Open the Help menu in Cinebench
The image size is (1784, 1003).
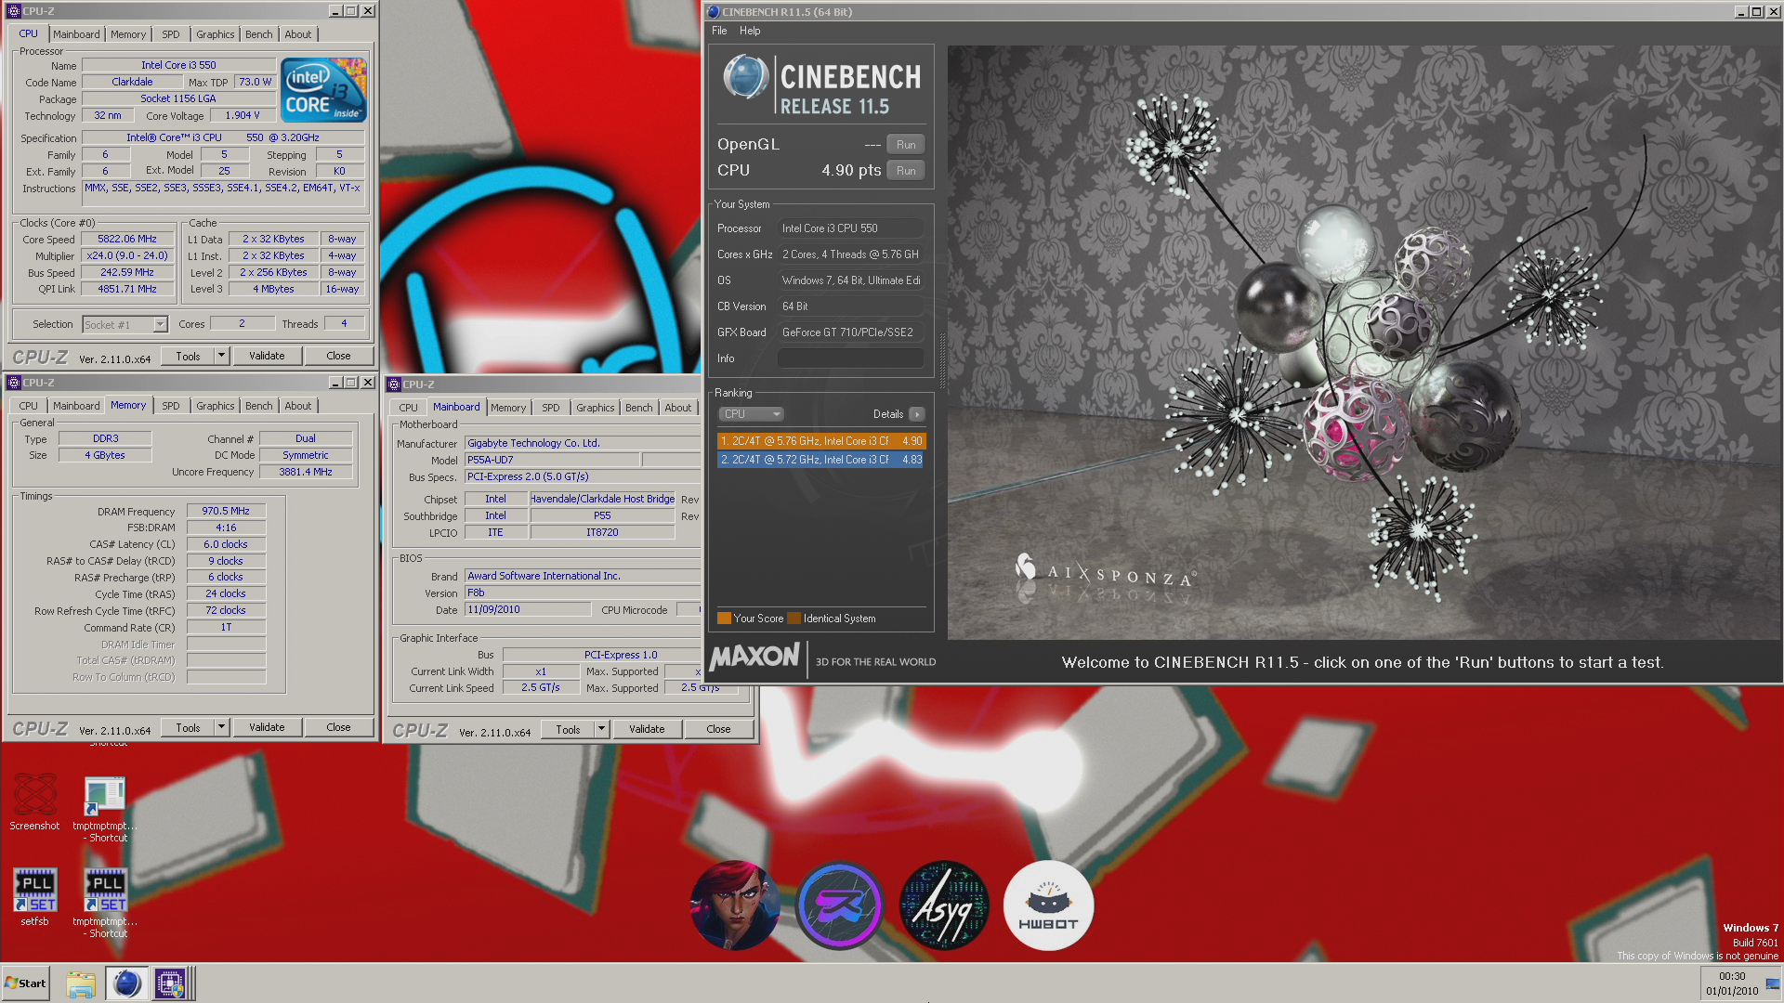[x=750, y=31]
